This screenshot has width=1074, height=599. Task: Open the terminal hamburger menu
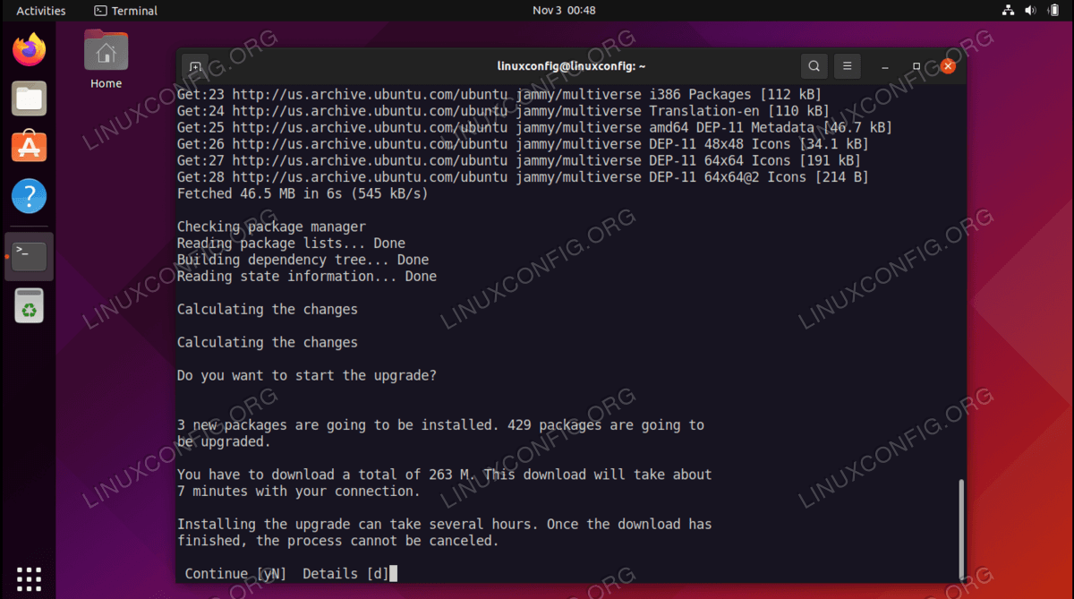click(847, 66)
